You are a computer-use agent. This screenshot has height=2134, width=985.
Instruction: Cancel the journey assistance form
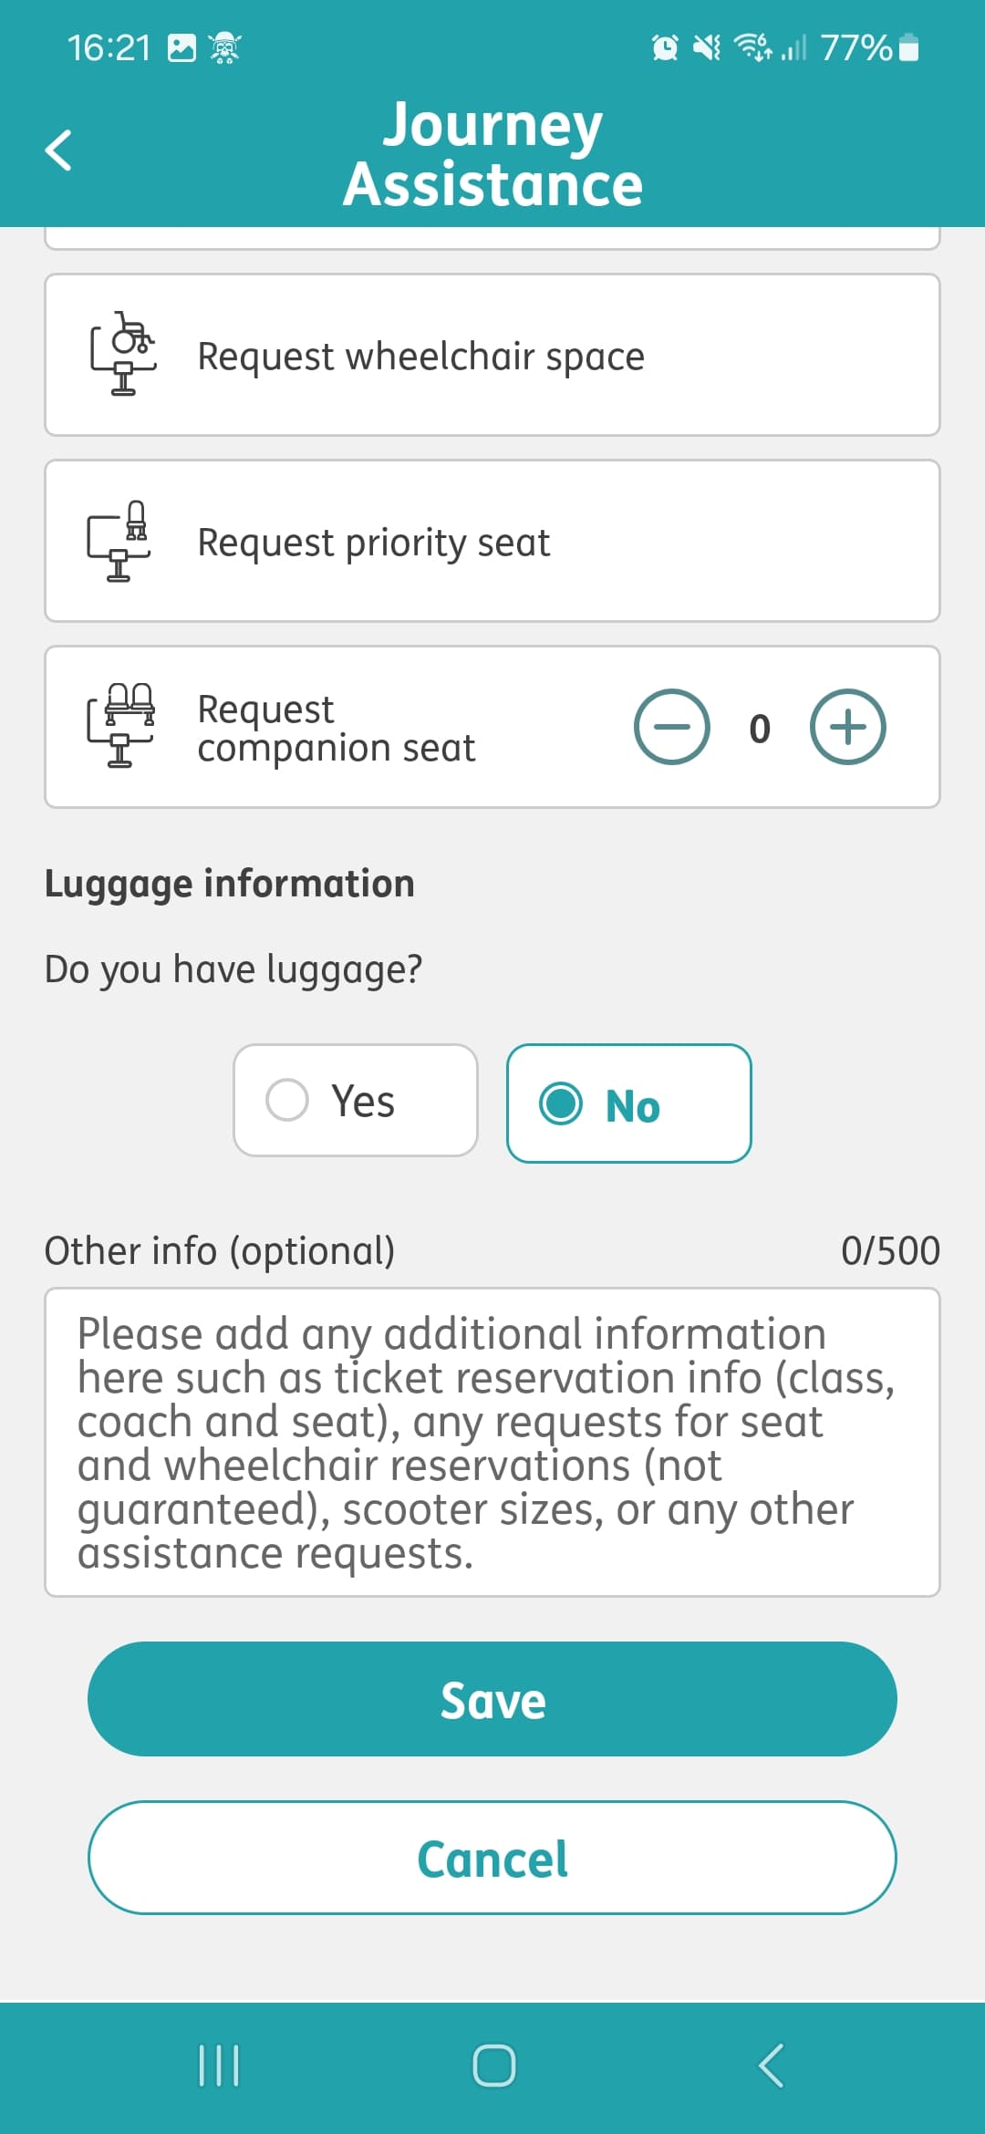[x=493, y=1858]
